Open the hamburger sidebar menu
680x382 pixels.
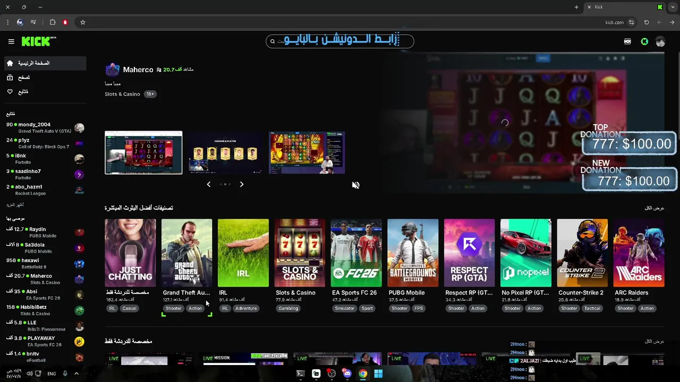click(11, 41)
